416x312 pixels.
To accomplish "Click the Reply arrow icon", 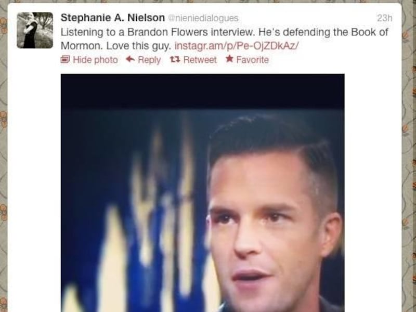I will 131,59.
